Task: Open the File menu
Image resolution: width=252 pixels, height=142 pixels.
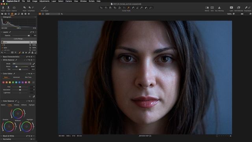Action: point(23,1)
